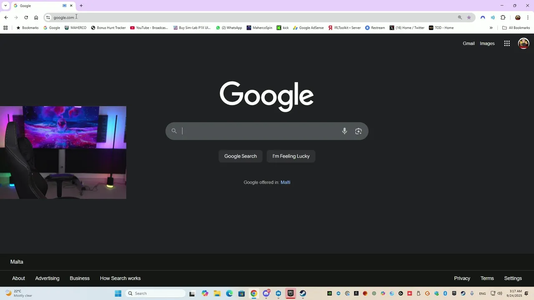Open the Google apps grid launcher

pyautogui.click(x=507, y=43)
